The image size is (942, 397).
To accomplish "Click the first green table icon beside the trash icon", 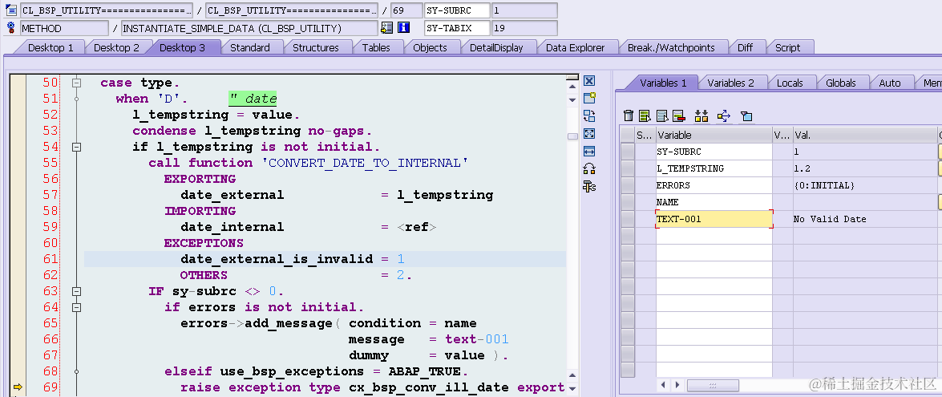I will [645, 116].
